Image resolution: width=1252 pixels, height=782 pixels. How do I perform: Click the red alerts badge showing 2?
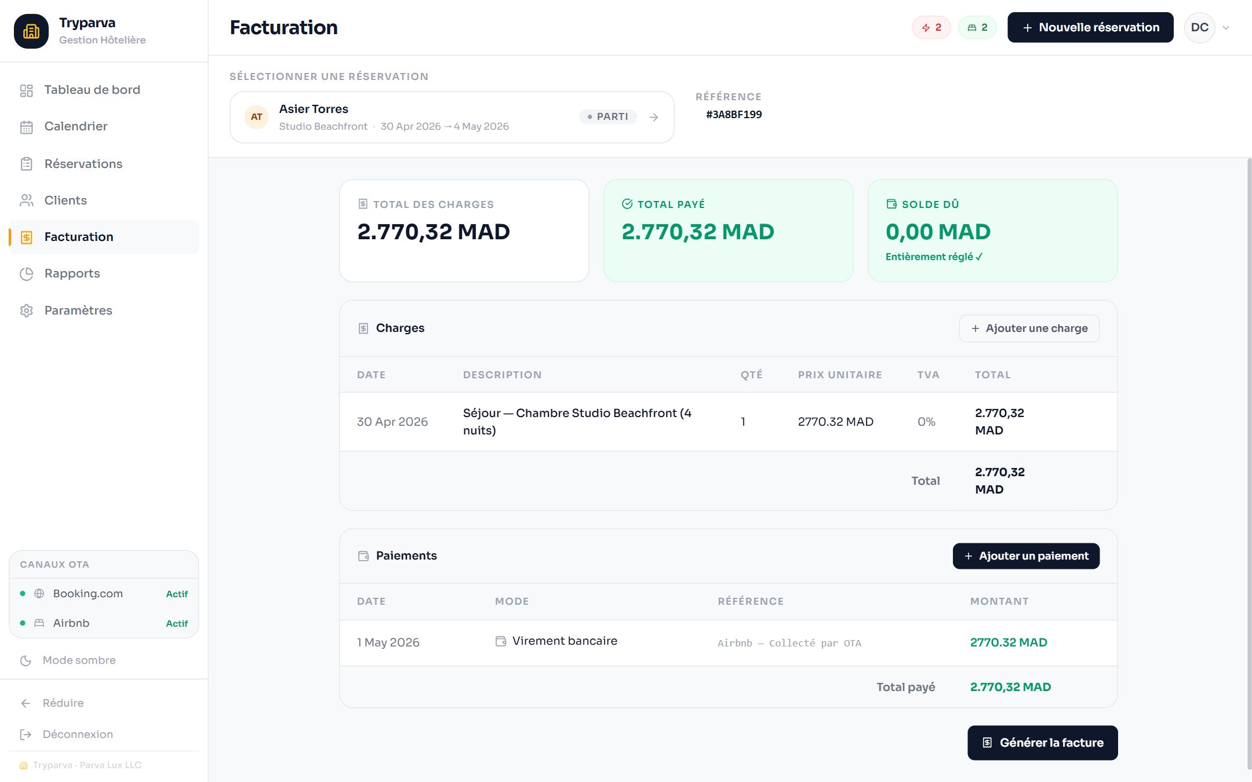point(931,27)
